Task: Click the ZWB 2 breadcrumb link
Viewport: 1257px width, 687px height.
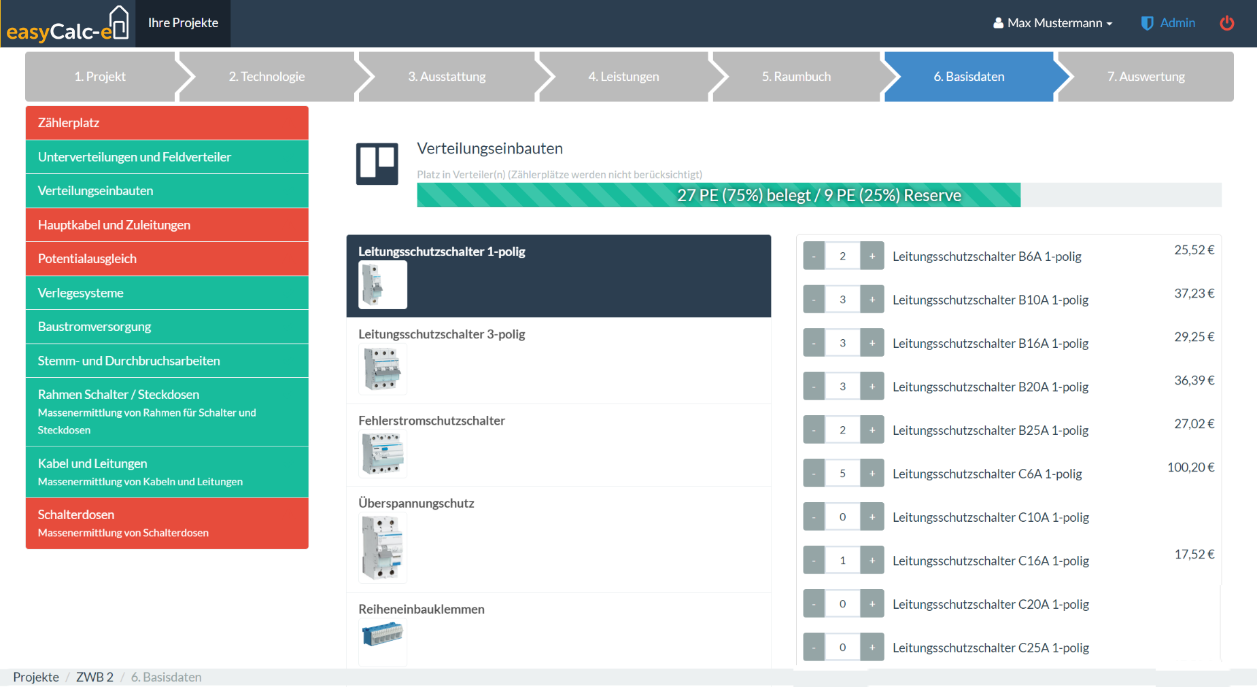Action: 94,677
